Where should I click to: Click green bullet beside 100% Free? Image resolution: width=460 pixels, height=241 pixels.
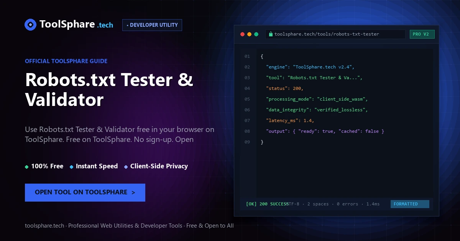tap(26, 167)
